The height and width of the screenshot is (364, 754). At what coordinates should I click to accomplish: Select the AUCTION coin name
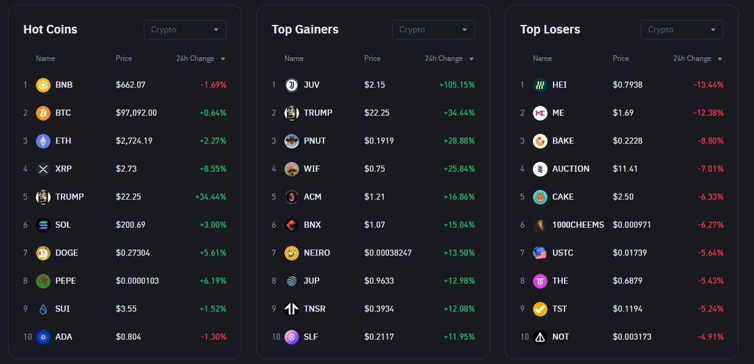click(571, 169)
